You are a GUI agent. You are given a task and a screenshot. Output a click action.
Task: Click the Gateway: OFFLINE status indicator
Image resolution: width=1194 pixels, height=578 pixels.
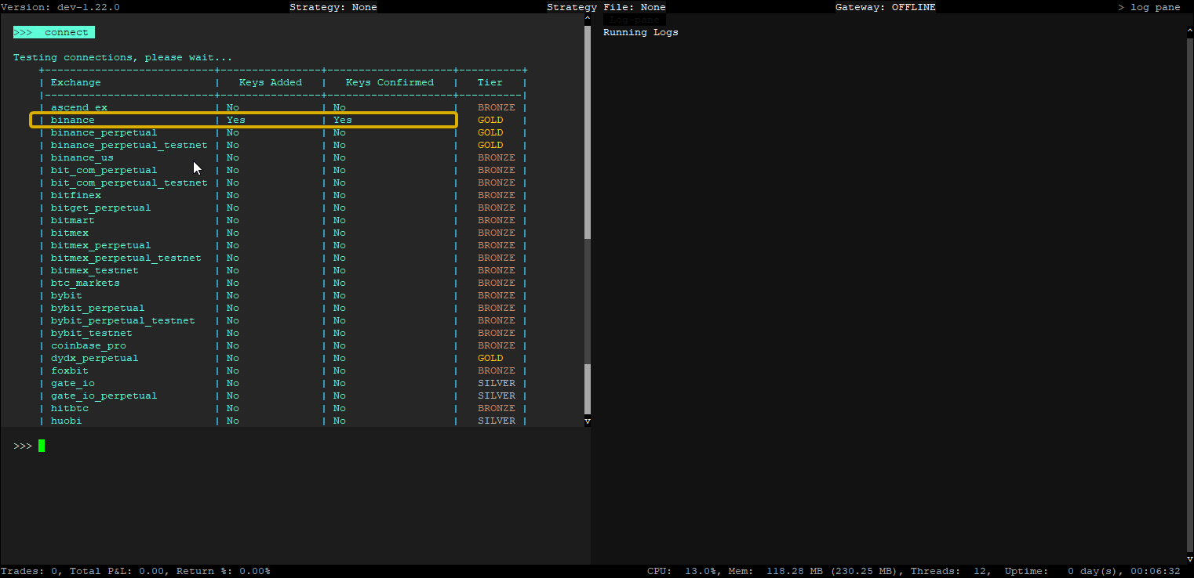(x=885, y=7)
